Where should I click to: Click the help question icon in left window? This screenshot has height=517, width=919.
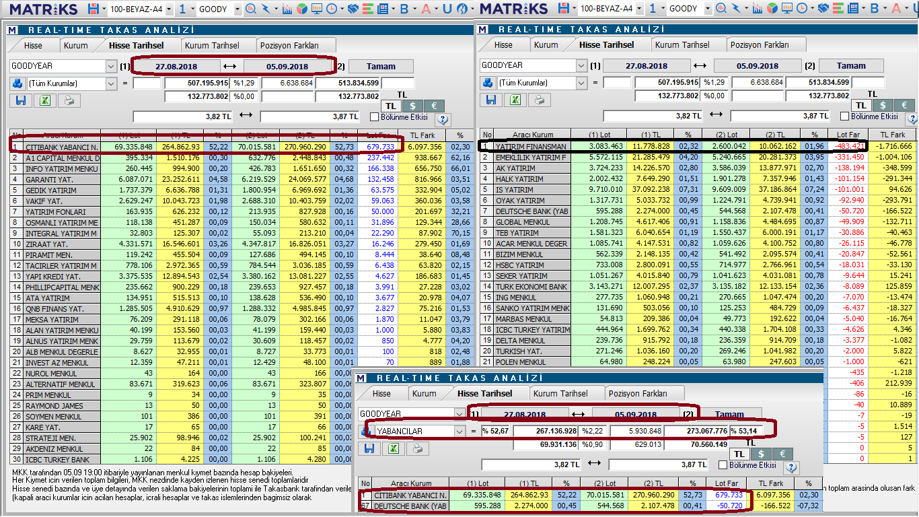point(443,119)
